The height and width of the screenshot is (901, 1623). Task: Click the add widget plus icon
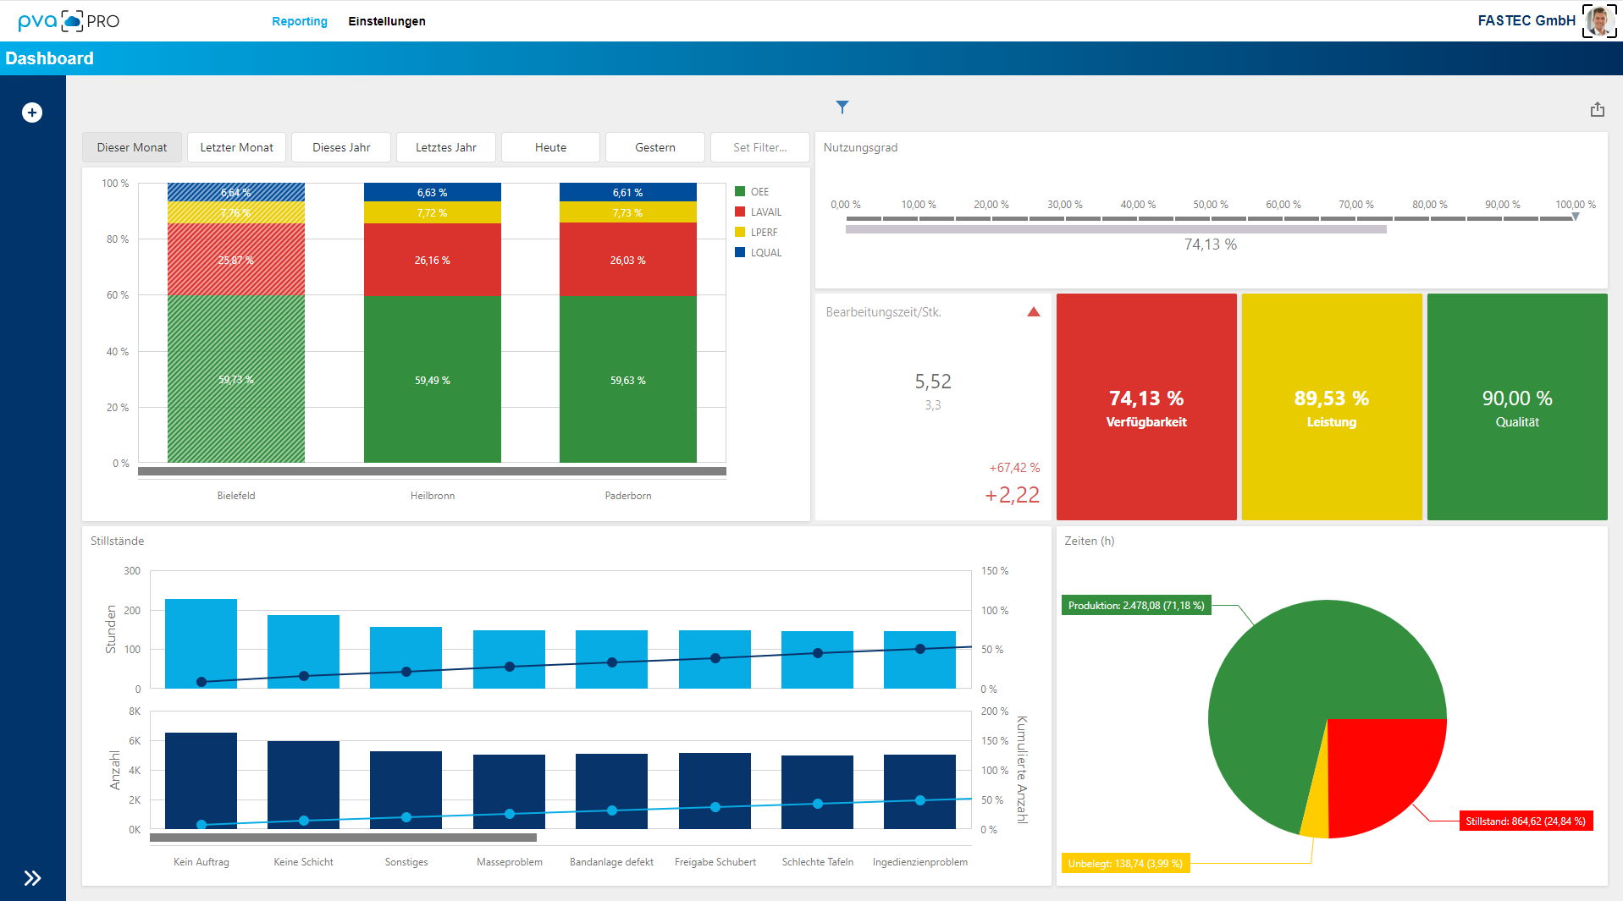tap(32, 113)
